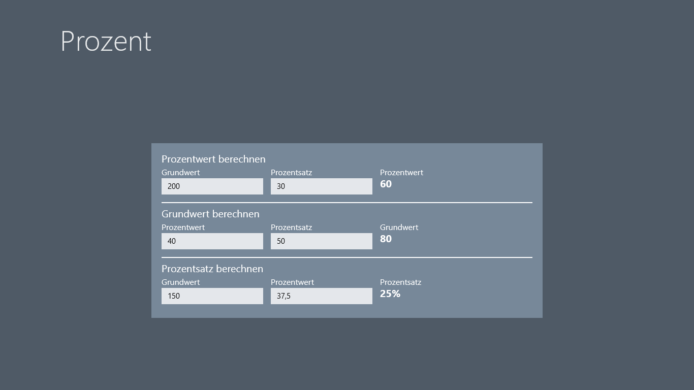This screenshot has width=694, height=390.
Task: Select the calculated 25% result
Action: pyautogui.click(x=390, y=294)
